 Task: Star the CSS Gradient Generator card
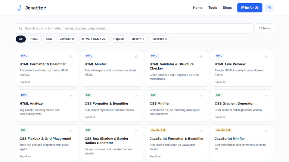coord(266,96)
